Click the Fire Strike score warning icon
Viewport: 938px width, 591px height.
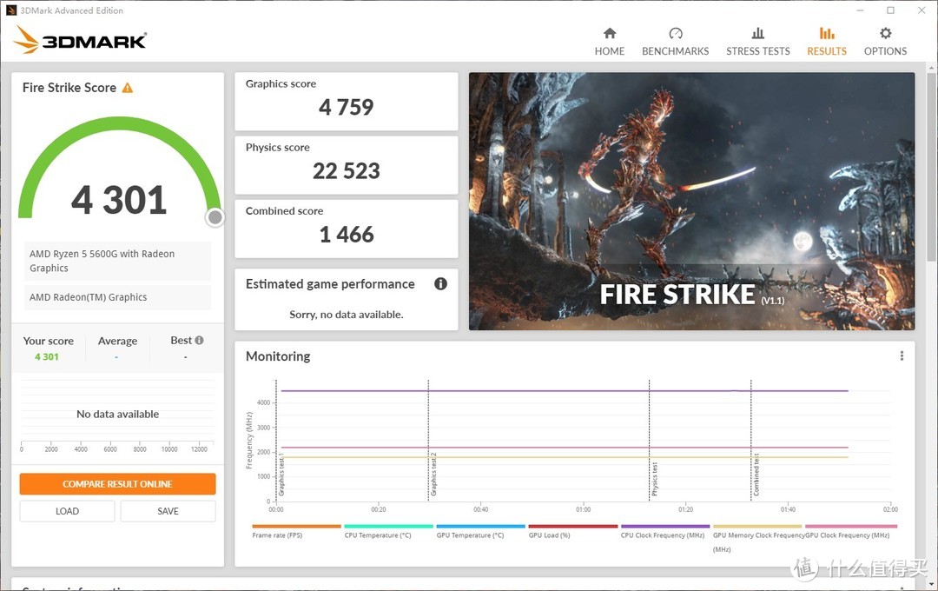tap(128, 88)
